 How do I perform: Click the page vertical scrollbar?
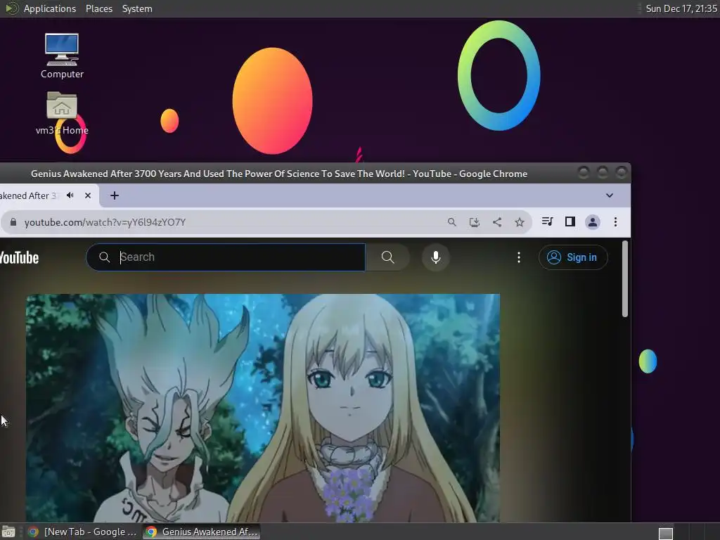[625, 278]
